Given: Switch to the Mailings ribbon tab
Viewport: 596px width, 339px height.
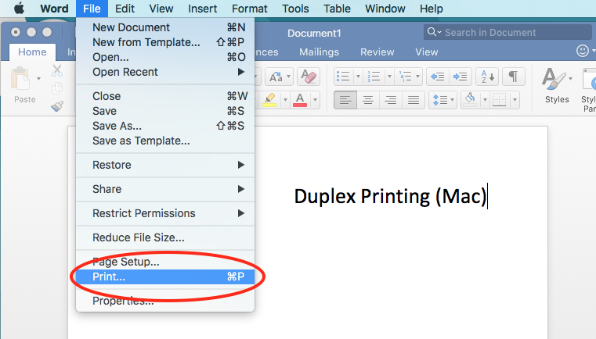Looking at the screenshot, I should [319, 52].
